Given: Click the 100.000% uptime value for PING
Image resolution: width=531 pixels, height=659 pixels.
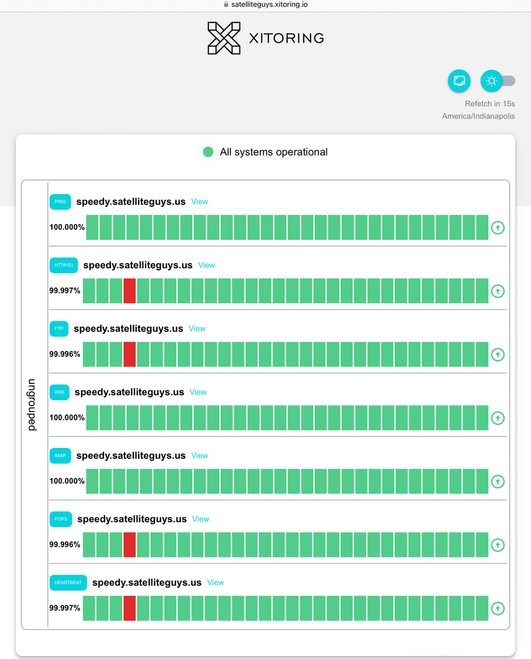Looking at the screenshot, I should (x=67, y=228).
